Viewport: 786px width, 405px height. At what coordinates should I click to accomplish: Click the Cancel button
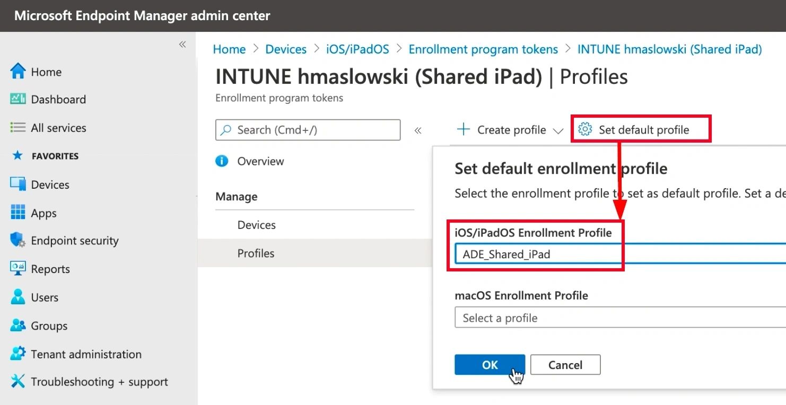(x=565, y=365)
